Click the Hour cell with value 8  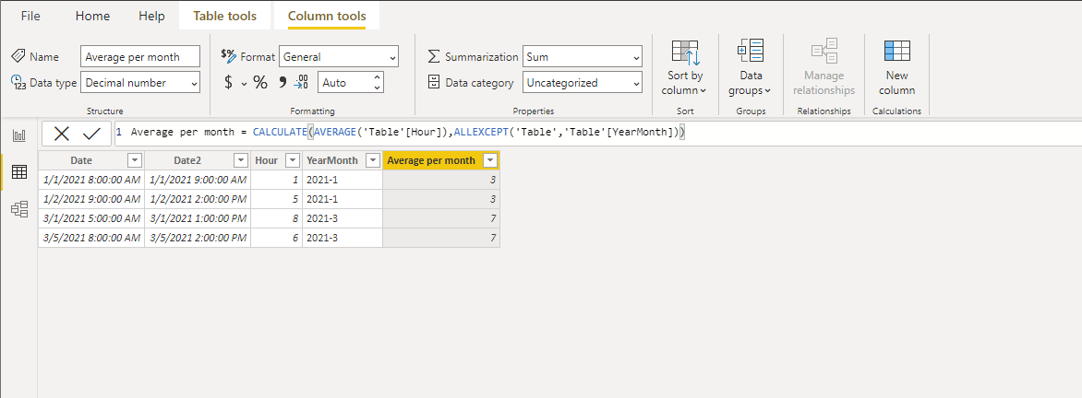click(x=277, y=218)
